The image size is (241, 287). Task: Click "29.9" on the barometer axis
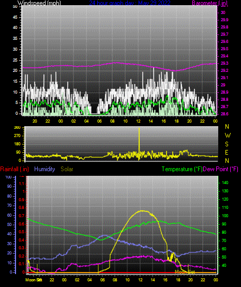click(224, 20)
